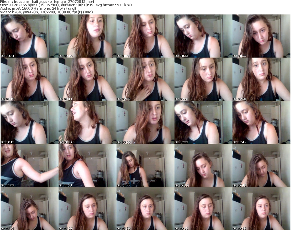
Task: Open the frame thumbnail stamped 00:08:50
Action: point(145,208)
